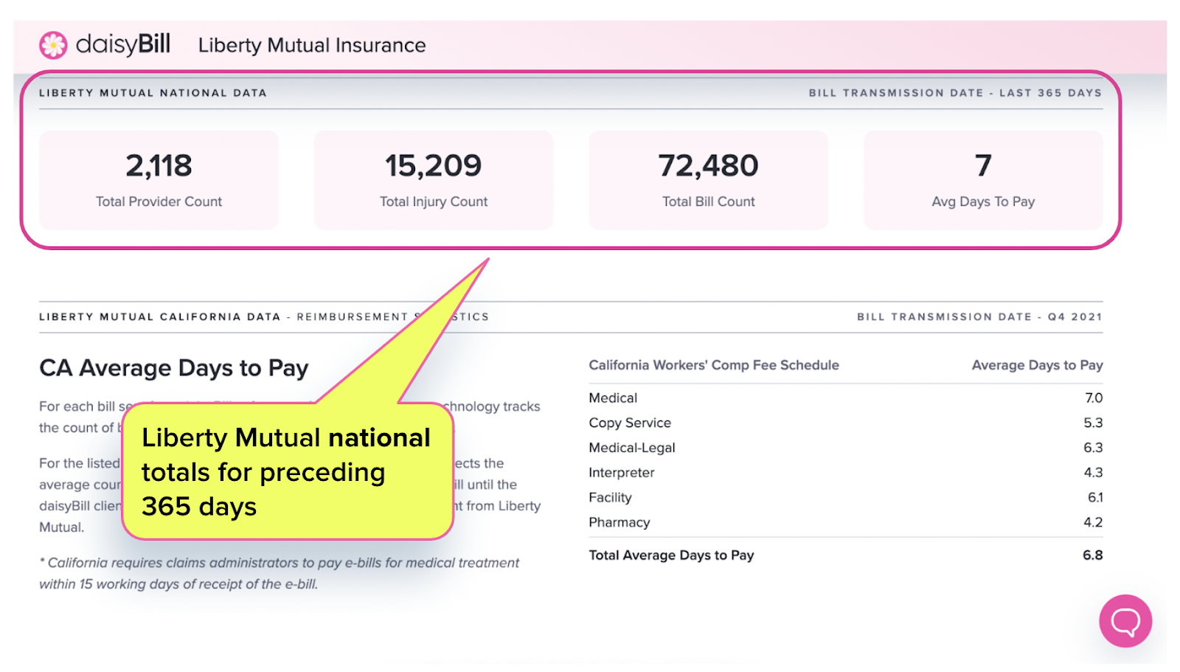The image size is (1180, 672).
Task: Click the daisyBill wordmark text
Action: point(123,44)
